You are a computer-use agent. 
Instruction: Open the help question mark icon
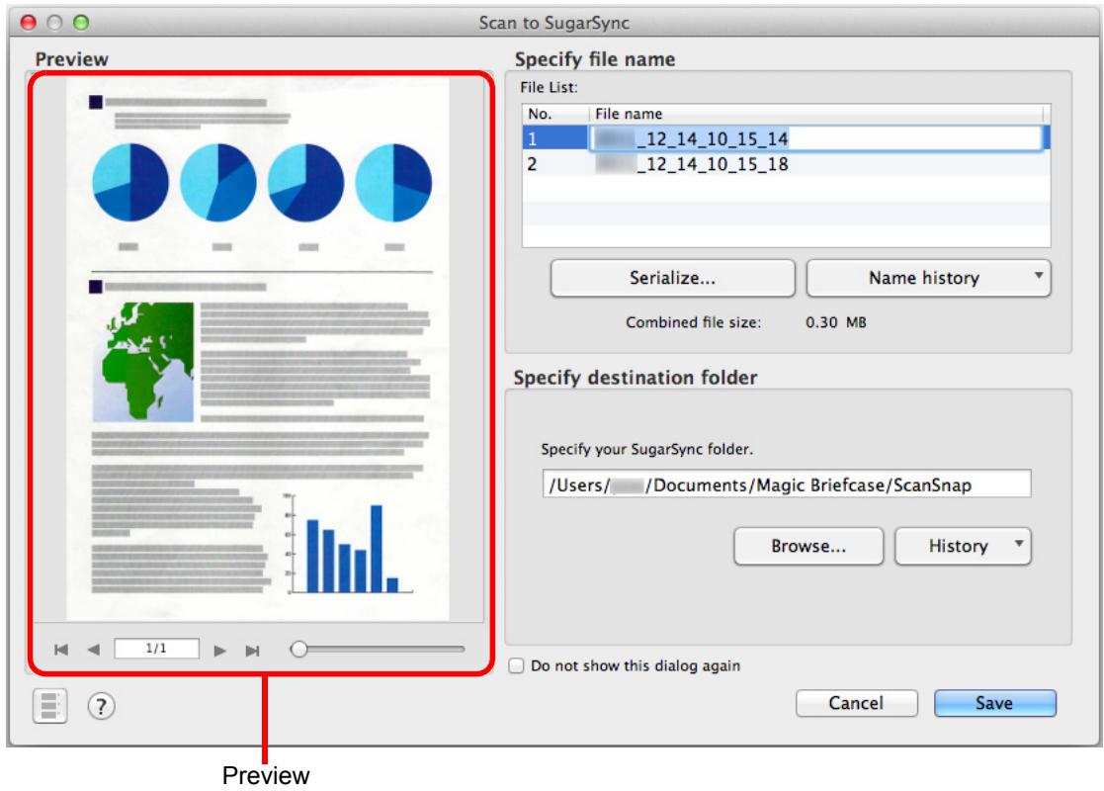click(x=102, y=706)
